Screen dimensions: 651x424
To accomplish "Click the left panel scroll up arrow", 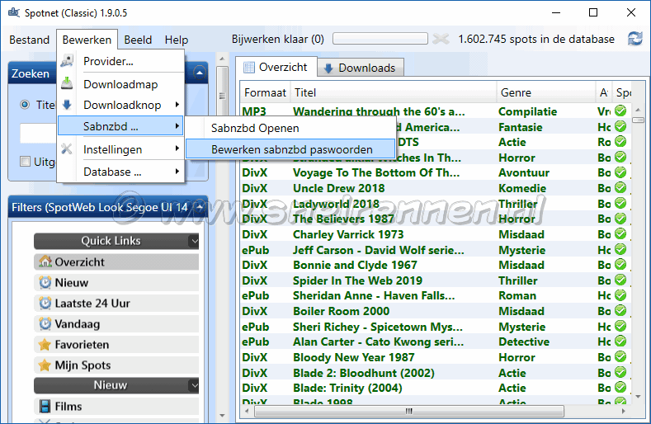I will pyautogui.click(x=222, y=59).
